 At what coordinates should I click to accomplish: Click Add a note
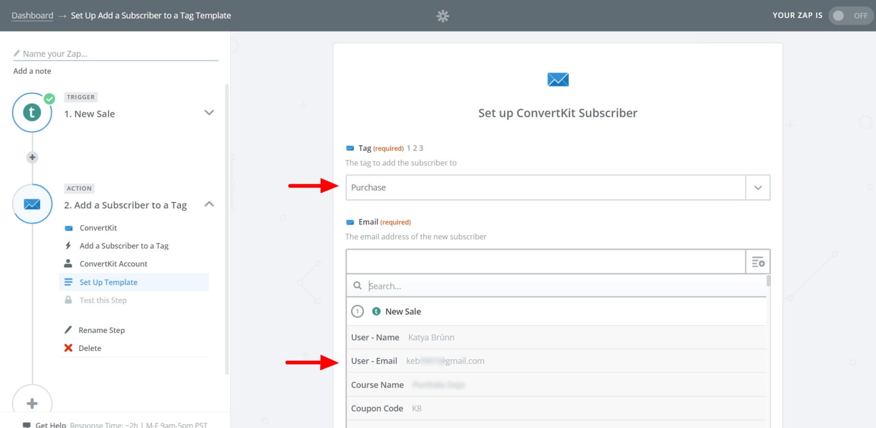pyautogui.click(x=32, y=71)
